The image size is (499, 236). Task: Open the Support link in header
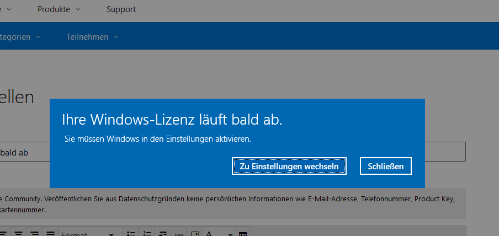coord(121,9)
